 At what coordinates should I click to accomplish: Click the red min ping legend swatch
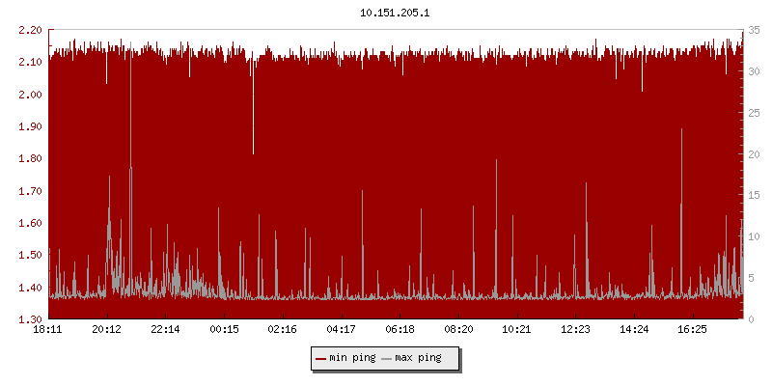pyautogui.click(x=321, y=358)
